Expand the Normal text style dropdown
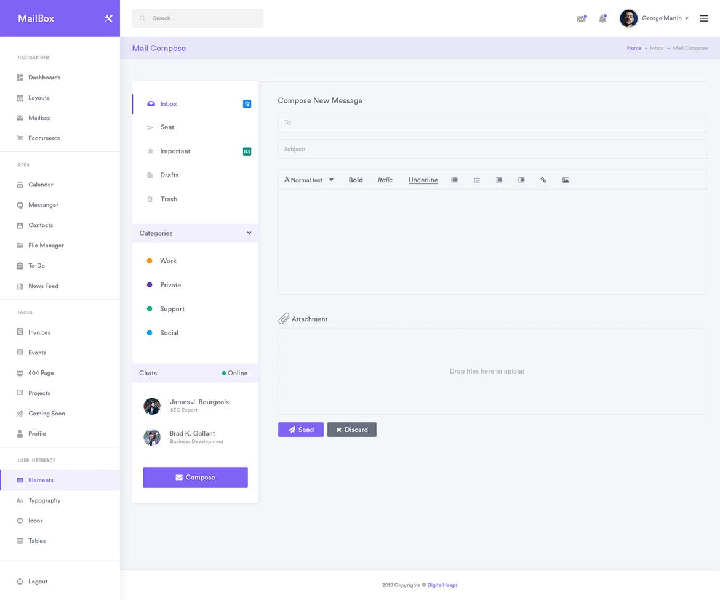This screenshot has width=720, height=600. [x=308, y=180]
